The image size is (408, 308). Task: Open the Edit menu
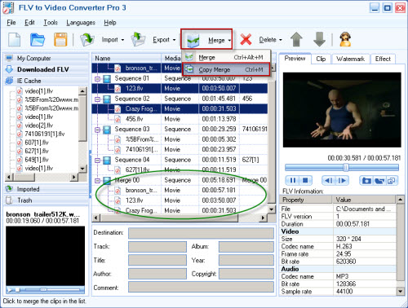coord(29,23)
